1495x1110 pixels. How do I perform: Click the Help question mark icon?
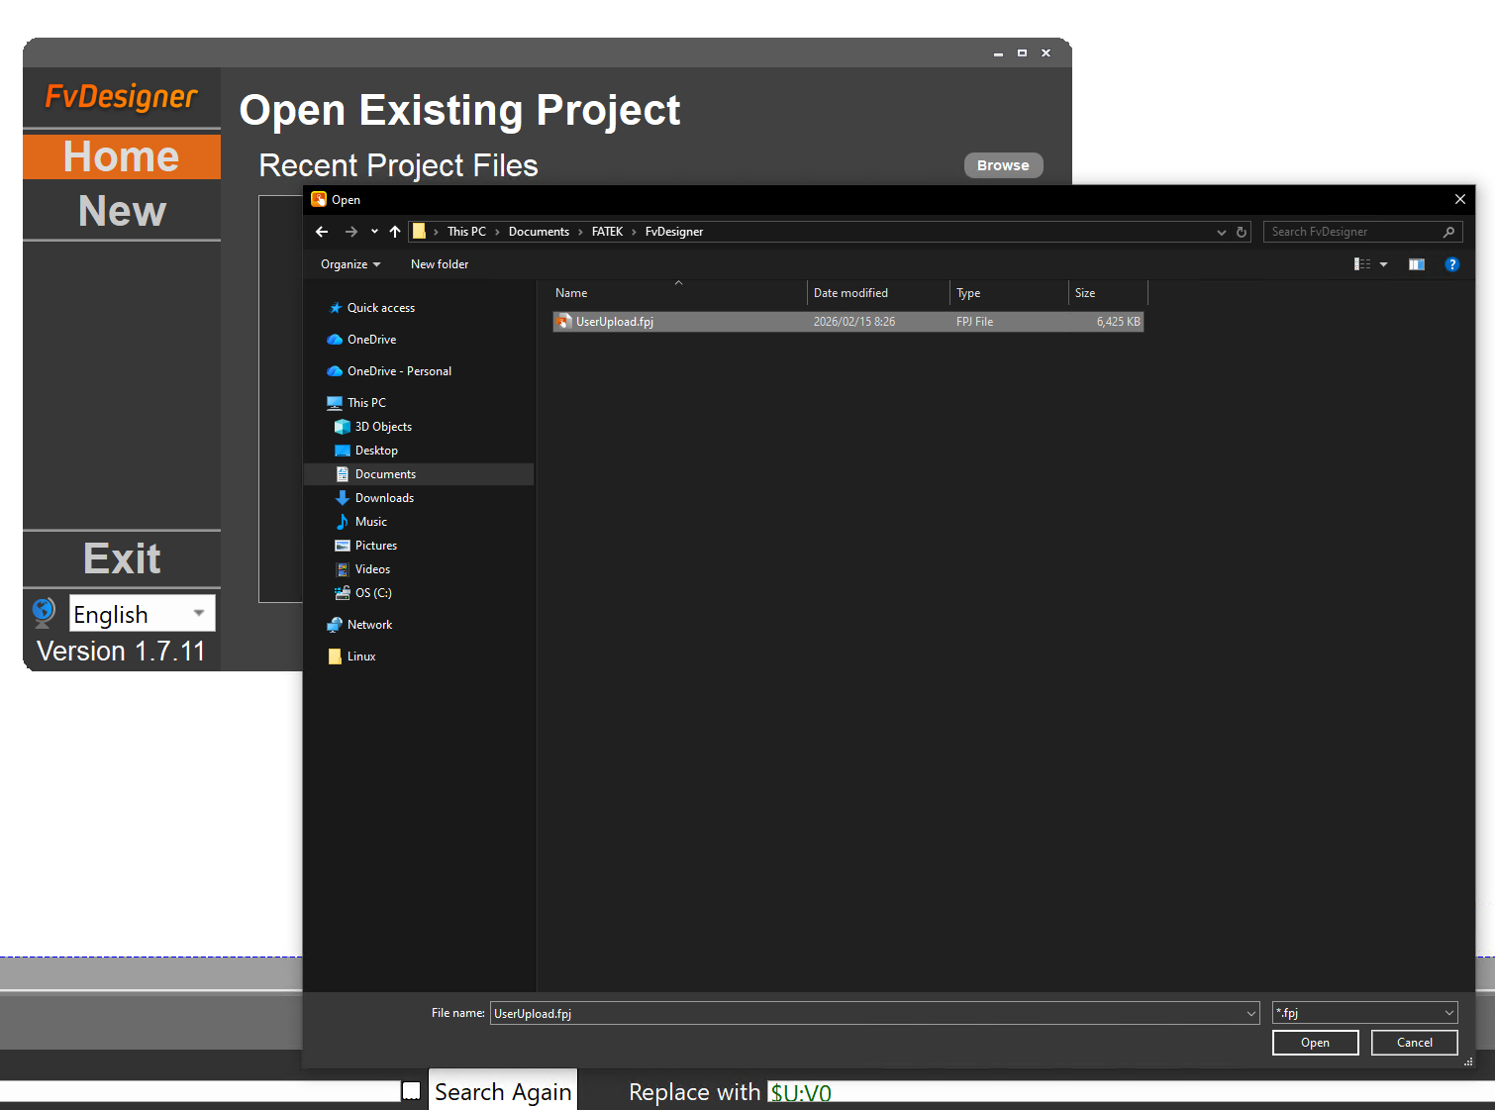pyautogui.click(x=1451, y=264)
